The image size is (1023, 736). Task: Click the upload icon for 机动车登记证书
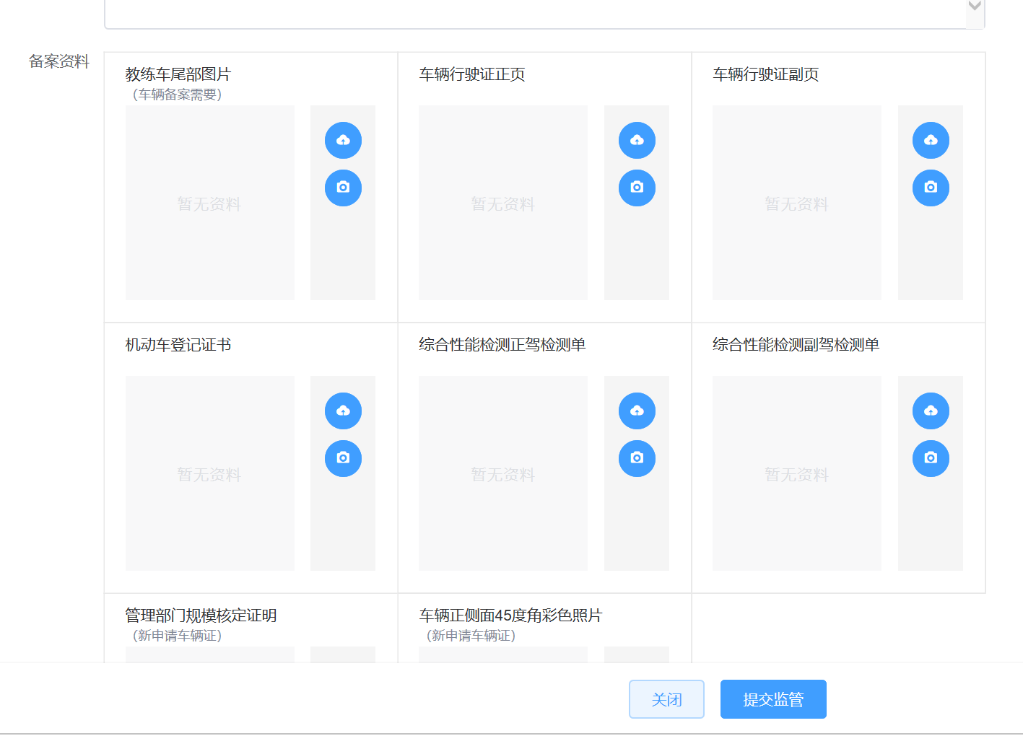coord(343,411)
